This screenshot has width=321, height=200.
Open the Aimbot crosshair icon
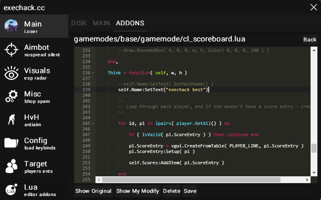coord(11,50)
